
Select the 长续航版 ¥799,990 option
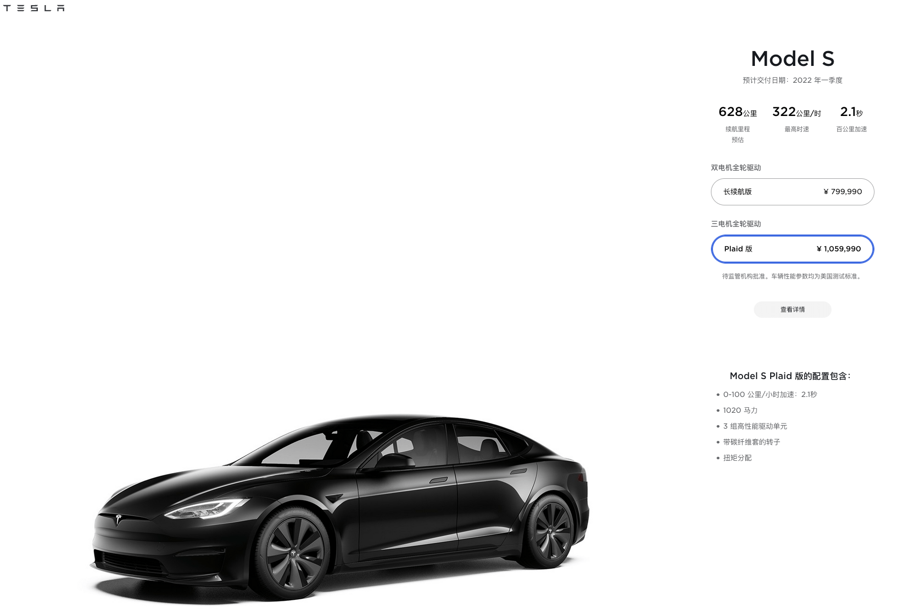pyautogui.click(x=792, y=192)
